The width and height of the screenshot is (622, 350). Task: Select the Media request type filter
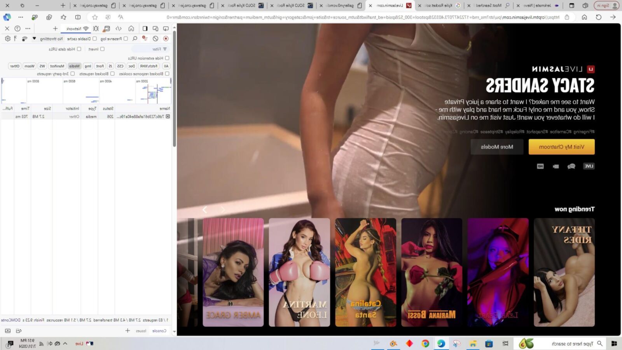pos(74,66)
